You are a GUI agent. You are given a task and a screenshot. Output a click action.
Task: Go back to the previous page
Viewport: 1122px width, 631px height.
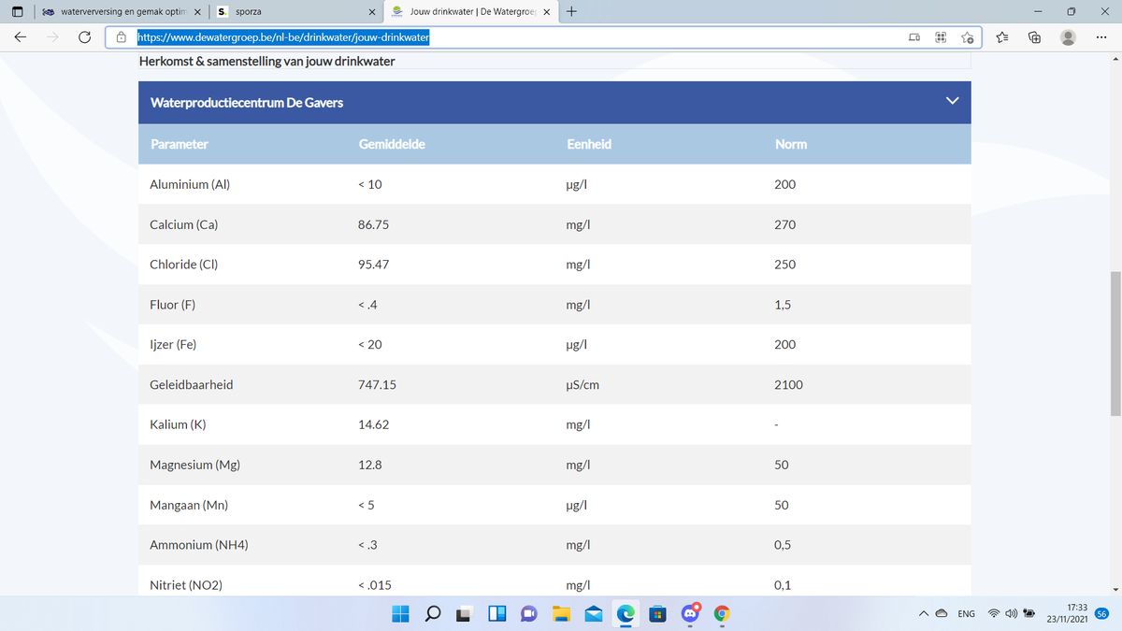coord(21,38)
